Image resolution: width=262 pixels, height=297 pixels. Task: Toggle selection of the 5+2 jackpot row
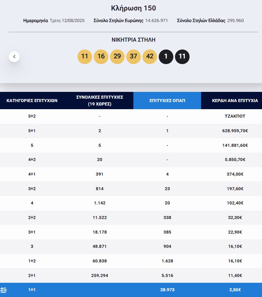tap(131, 116)
